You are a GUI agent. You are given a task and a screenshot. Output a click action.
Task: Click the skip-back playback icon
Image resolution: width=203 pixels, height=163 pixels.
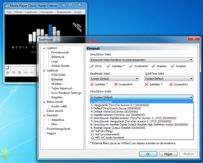(x=26, y=73)
